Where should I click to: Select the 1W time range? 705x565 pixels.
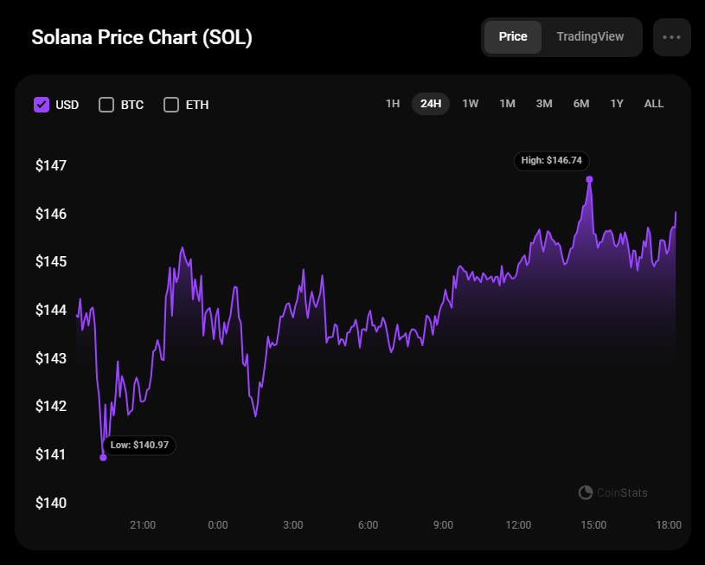click(471, 104)
